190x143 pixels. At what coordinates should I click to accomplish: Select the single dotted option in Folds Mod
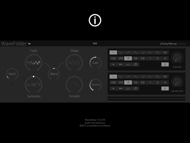(113, 64)
